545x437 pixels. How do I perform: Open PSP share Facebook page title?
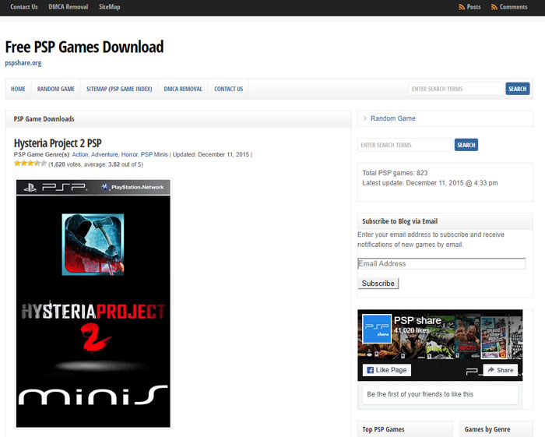tap(417, 320)
